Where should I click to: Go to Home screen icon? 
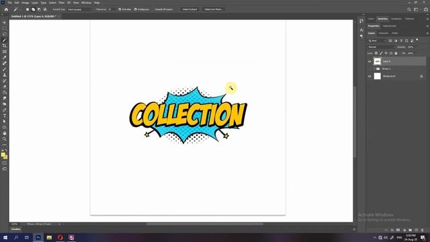(6, 9)
